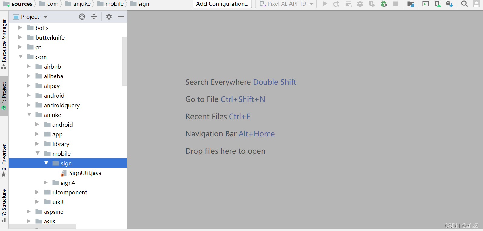483x231 pixels.
Task: Start debugging with the gray bug icon
Action: pyautogui.click(x=360, y=4)
